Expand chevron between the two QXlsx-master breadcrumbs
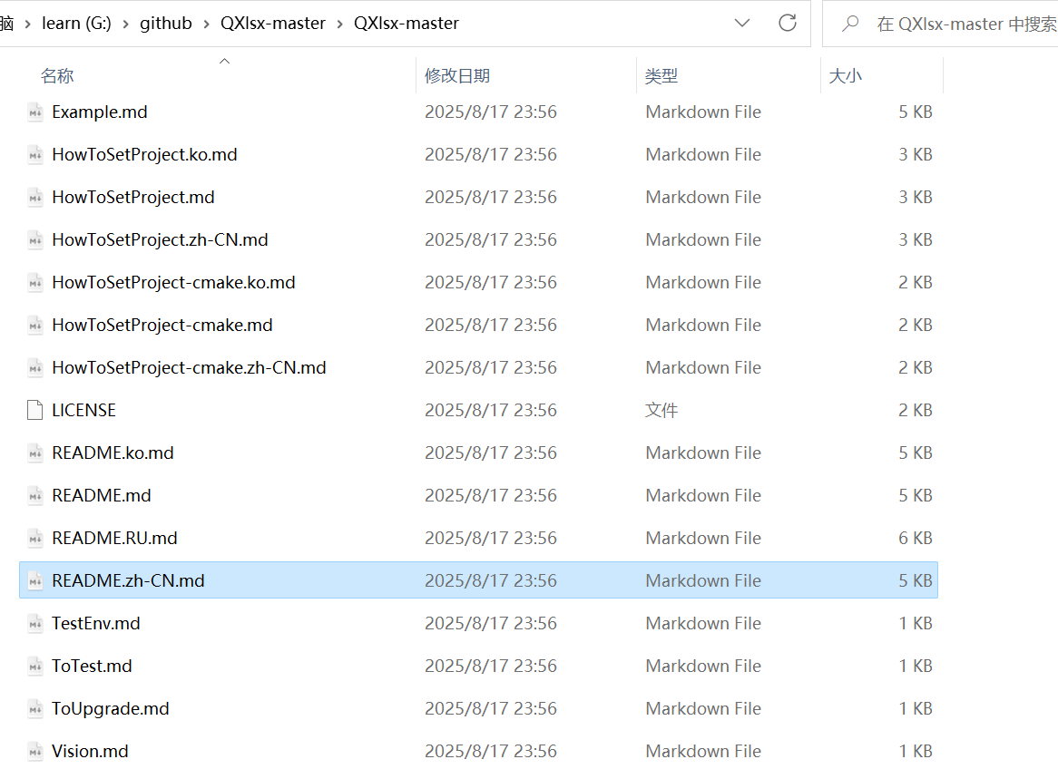1058x769 pixels. pos(339,24)
